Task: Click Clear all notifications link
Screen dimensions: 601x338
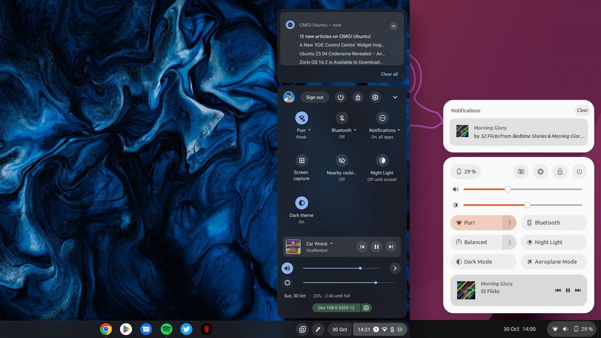Action: (389, 74)
